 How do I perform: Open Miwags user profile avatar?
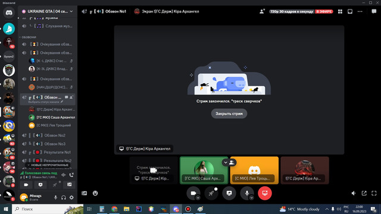[24, 197]
